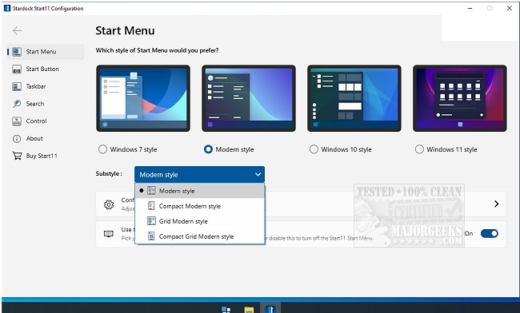The height and width of the screenshot is (313, 520).
Task: Open the Start Menu settings page
Action: pos(46,52)
